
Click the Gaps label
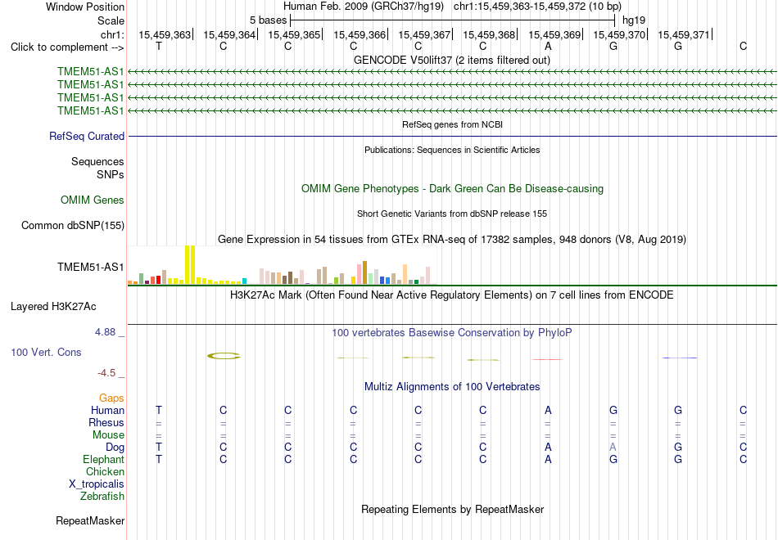tap(111, 398)
